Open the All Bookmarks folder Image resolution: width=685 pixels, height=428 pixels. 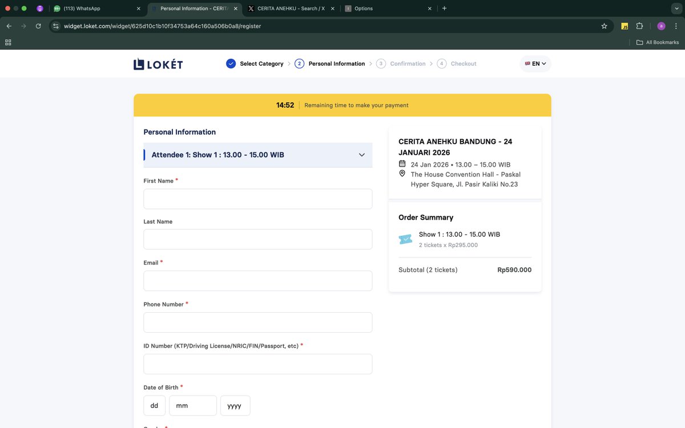coord(658,42)
